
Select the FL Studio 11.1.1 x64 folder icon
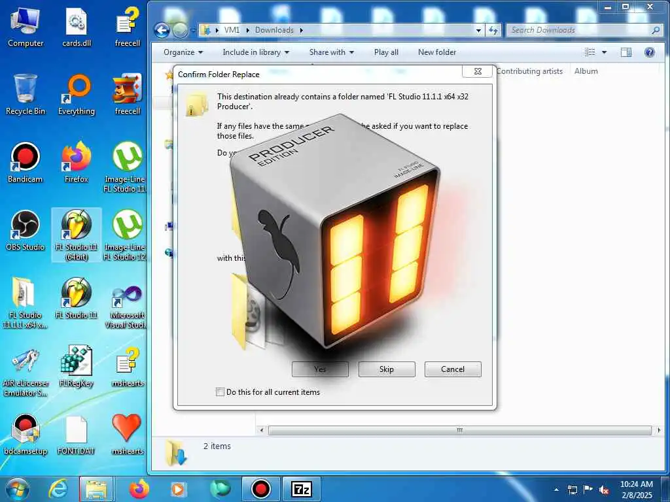click(26, 303)
